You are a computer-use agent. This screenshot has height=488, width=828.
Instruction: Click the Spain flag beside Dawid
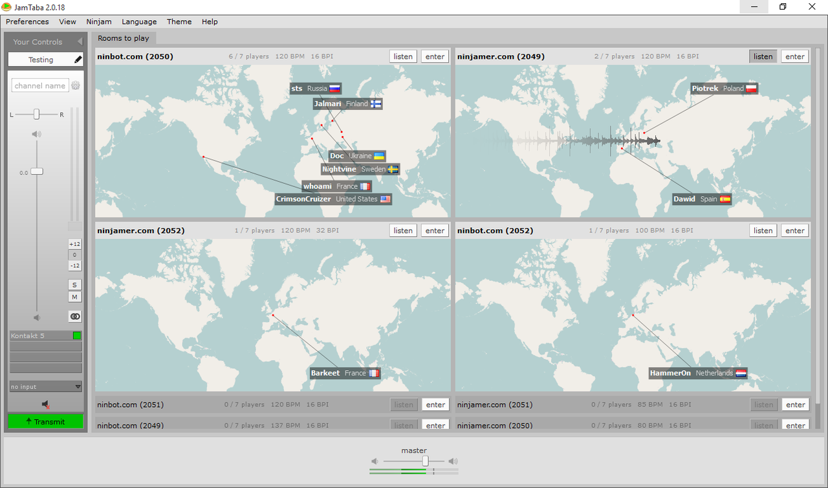725,199
